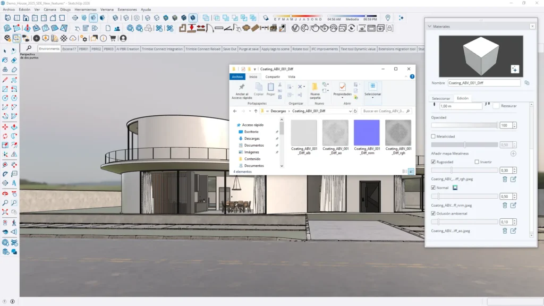Open the scene search magnifier
This screenshot has width=544, height=306.
coord(29,48)
